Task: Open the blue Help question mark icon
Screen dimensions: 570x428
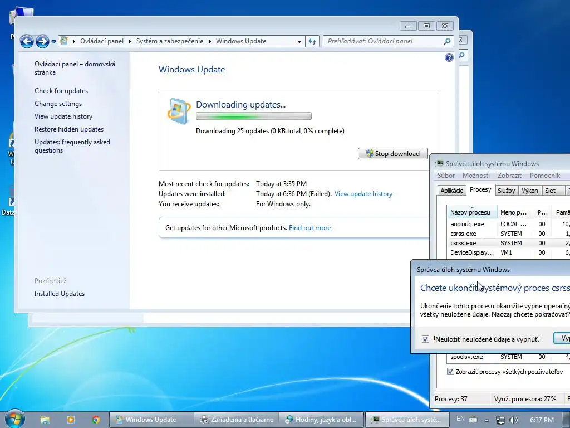Action: (x=449, y=57)
